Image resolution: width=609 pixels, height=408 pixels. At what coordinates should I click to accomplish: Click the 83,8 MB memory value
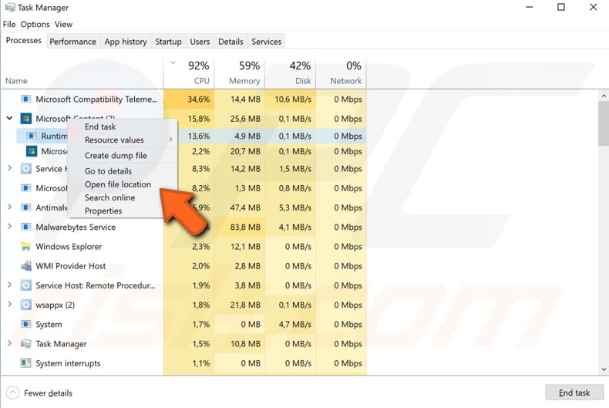pos(245,227)
